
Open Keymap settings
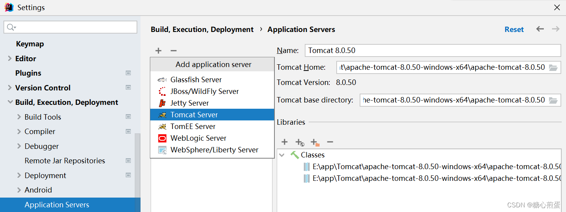point(30,44)
